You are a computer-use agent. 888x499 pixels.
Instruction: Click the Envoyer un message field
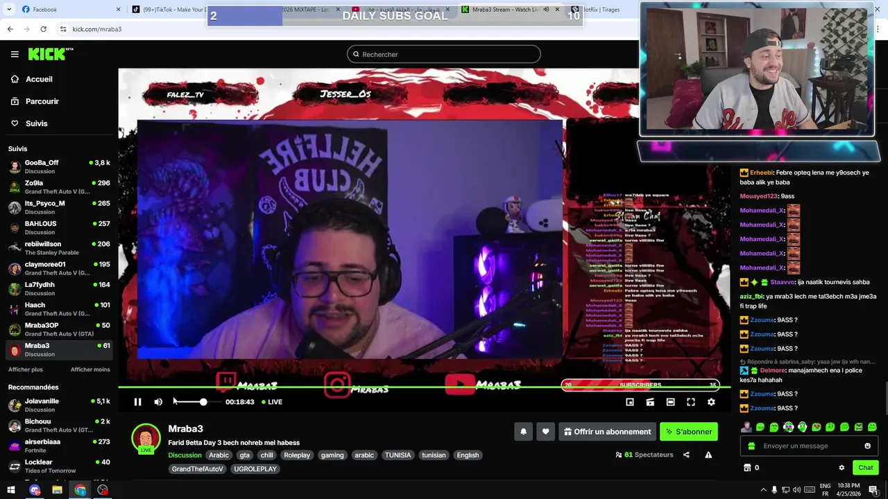(x=809, y=446)
